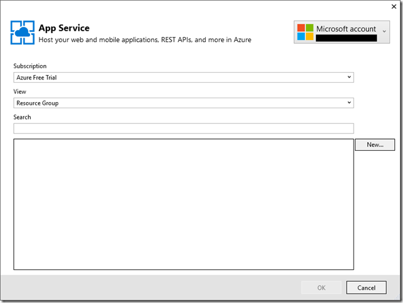This screenshot has width=403, height=303.
Task: Click the New... button
Action: click(x=375, y=145)
